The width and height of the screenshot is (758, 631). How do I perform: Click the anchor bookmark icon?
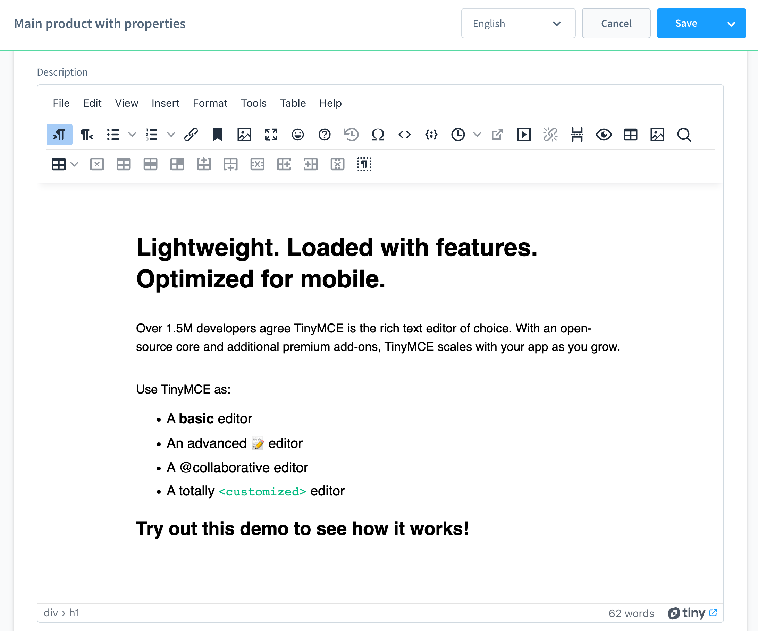217,135
